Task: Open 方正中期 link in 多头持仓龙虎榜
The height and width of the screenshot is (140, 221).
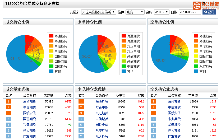Action: pos(102,107)
